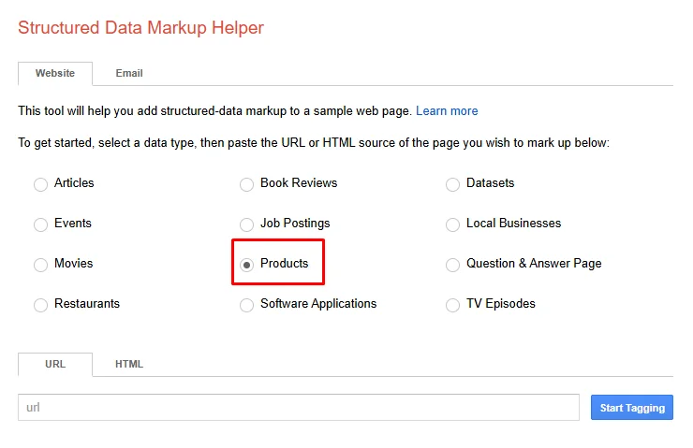693x448 pixels.
Task: Select the Book Reviews radio button
Action: click(246, 184)
